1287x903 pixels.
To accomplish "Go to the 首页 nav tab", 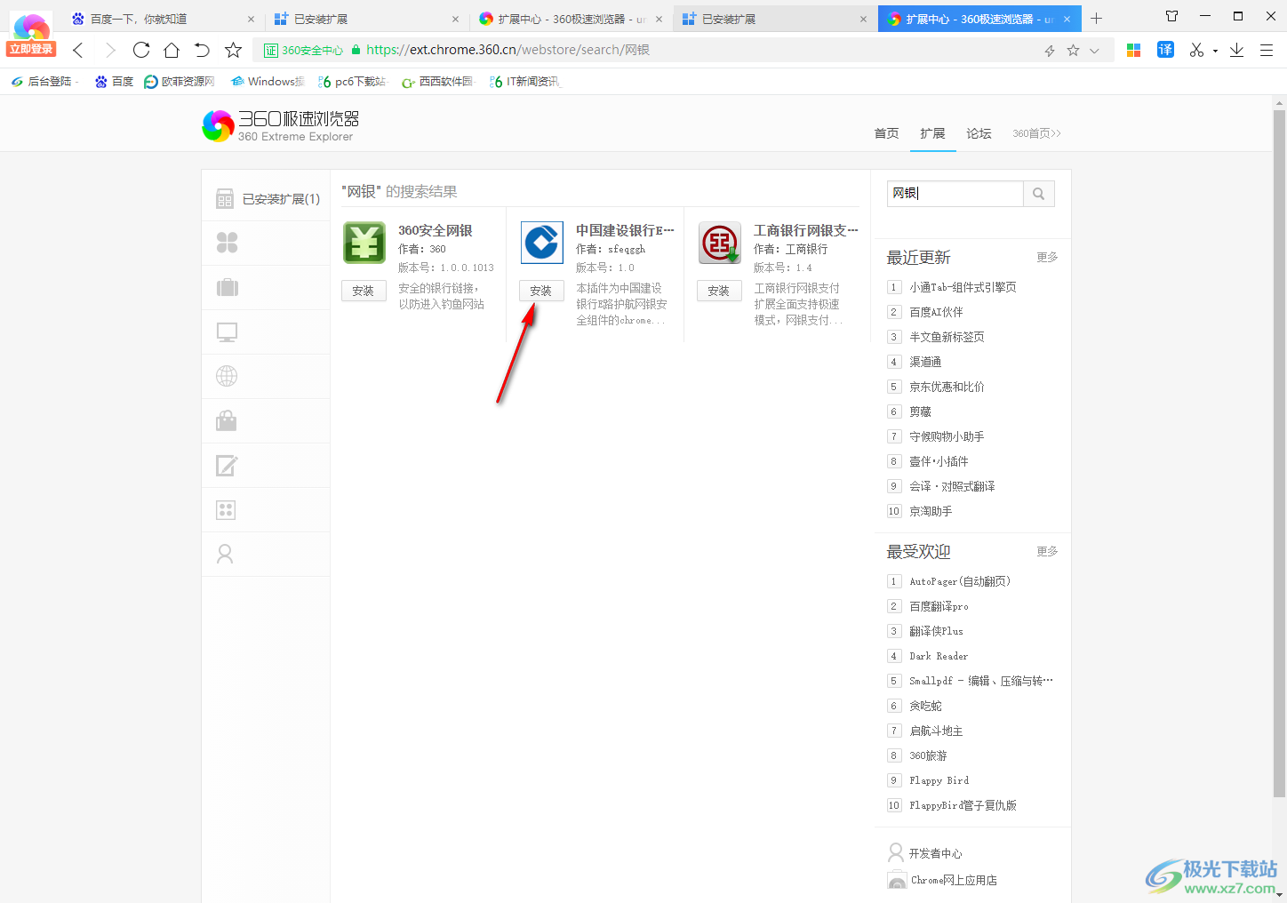I will click(886, 133).
